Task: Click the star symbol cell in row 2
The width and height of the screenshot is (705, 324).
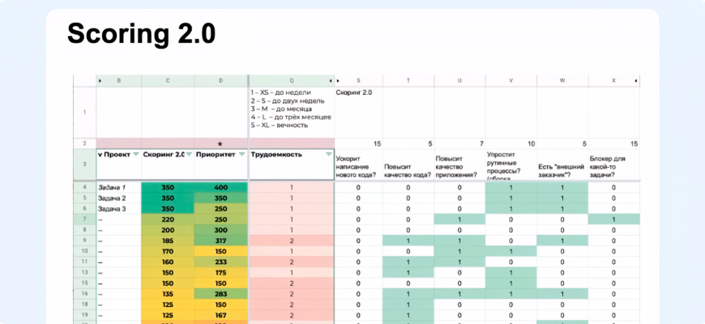Action: coord(220,143)
